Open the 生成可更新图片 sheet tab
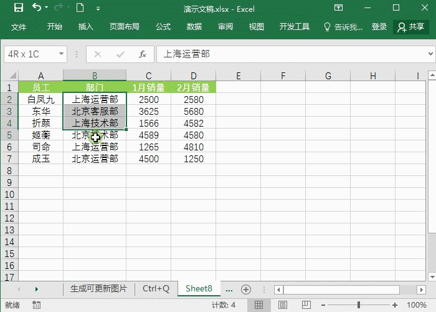The height and width of the screenshot is (312, 436). (x=98, y=288)
